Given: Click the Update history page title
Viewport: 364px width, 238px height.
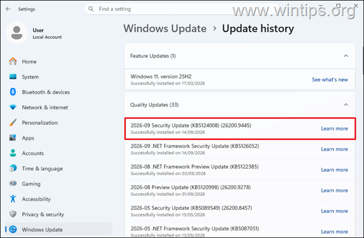Looking at the screenshot, I should pos(258,29).
